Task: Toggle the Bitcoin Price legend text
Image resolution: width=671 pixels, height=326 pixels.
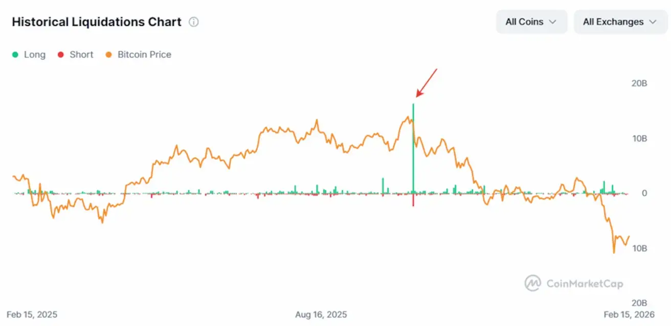Action: coord(144,55)
